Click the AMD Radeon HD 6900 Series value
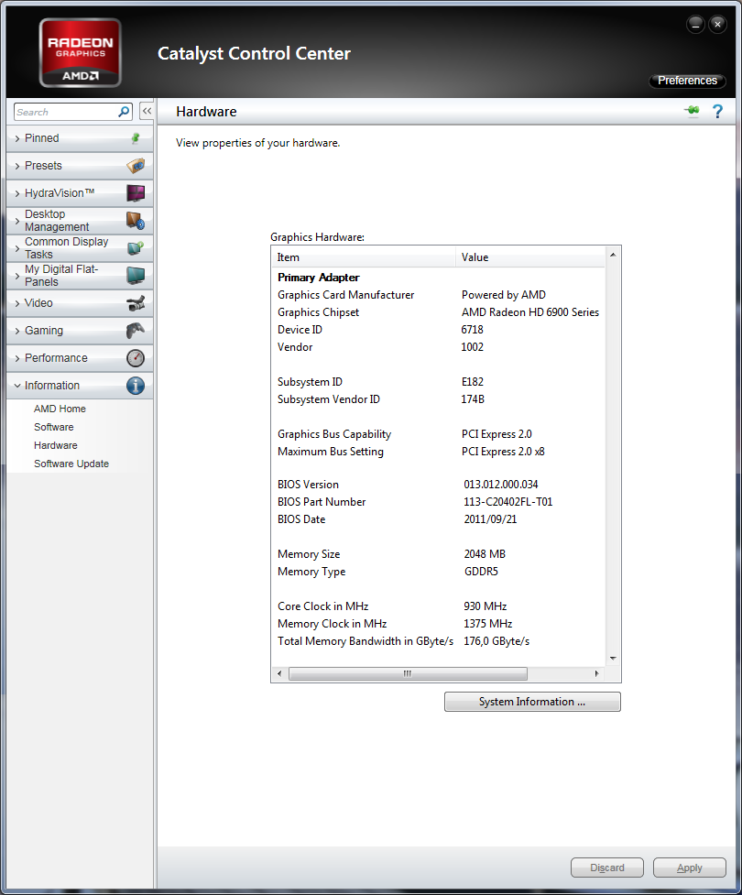Viewport: 742px width, 895px height. coord(530,312)
